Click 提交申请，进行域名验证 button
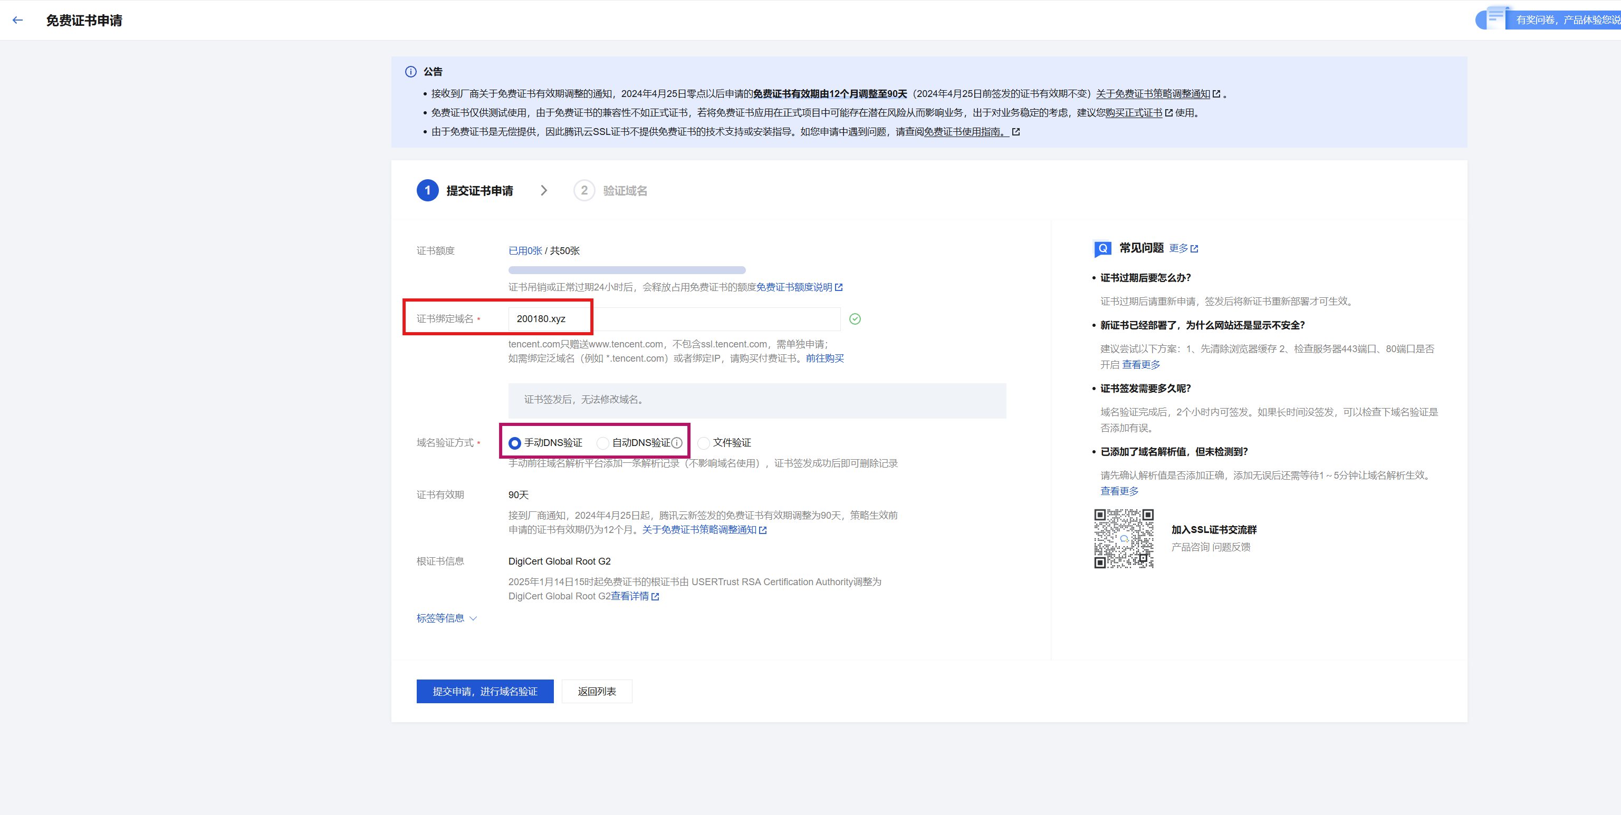 click(x=485, y=691)
